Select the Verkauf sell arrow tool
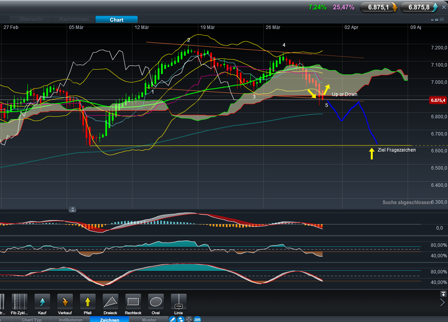The height and width of the screenshot is (322, 448). click(x=65, y=302)
